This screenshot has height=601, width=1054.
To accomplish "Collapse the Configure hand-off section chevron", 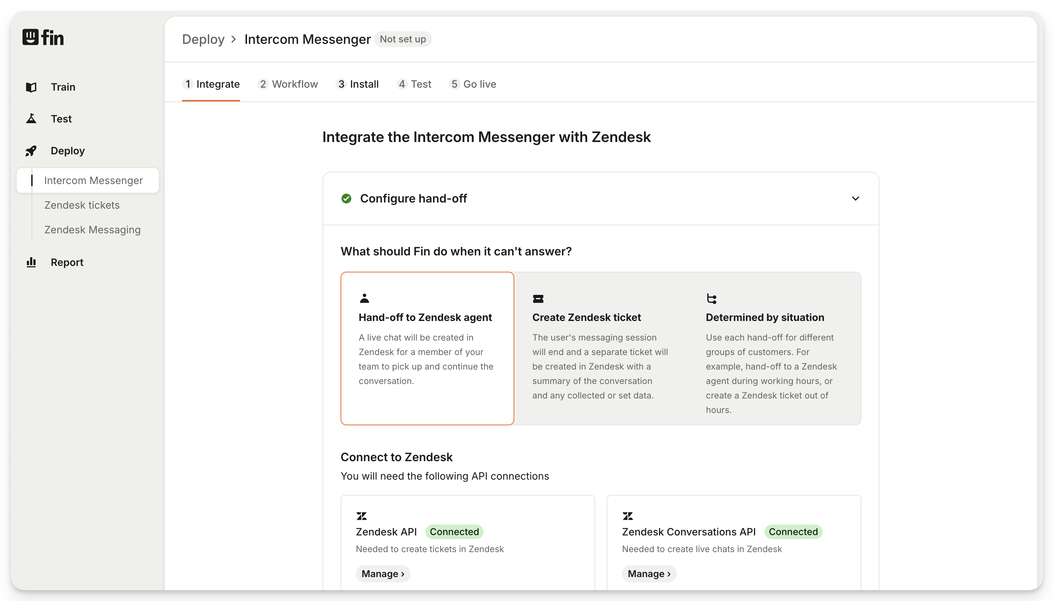I will point(855,199).
